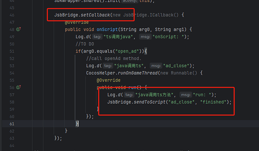Image resolution: width=259 pixels, height=151 pixels.
Task: Click the new Runnable() expression
Action: pyautogui.click(x=179, y=73)
